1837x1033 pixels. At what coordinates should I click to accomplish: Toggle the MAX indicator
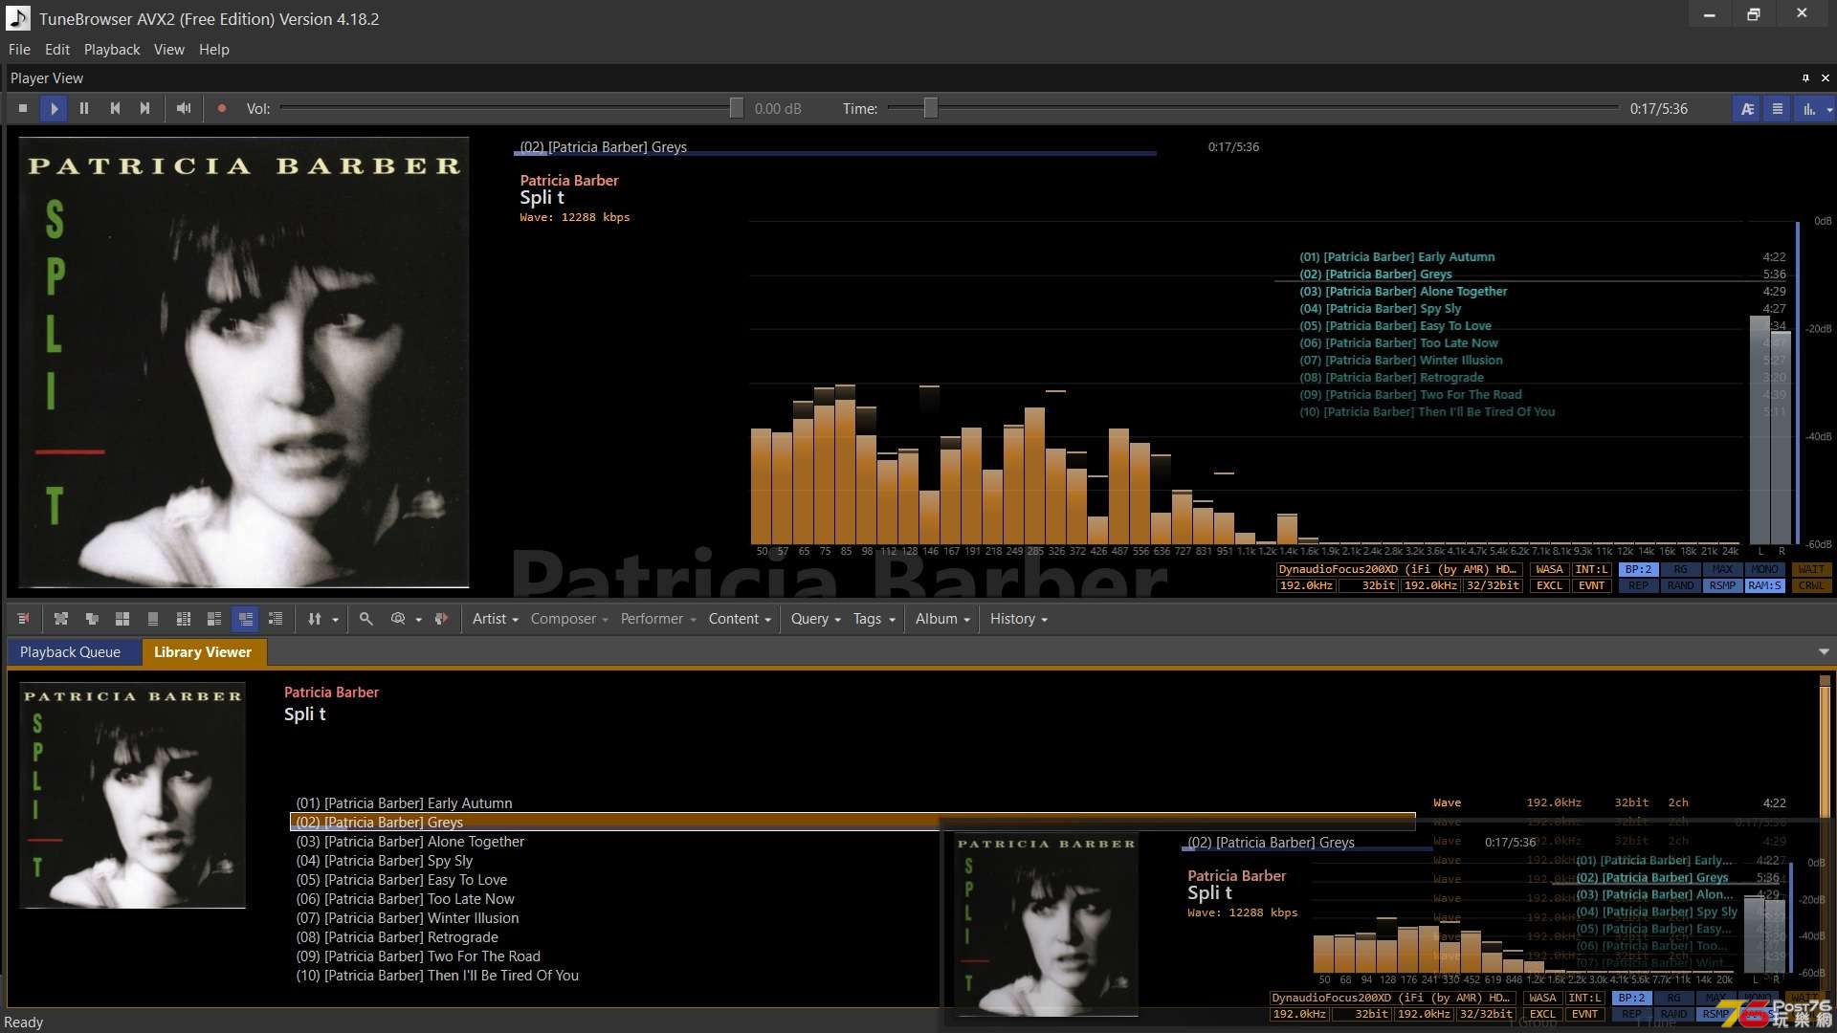[x=1722, y=569]
